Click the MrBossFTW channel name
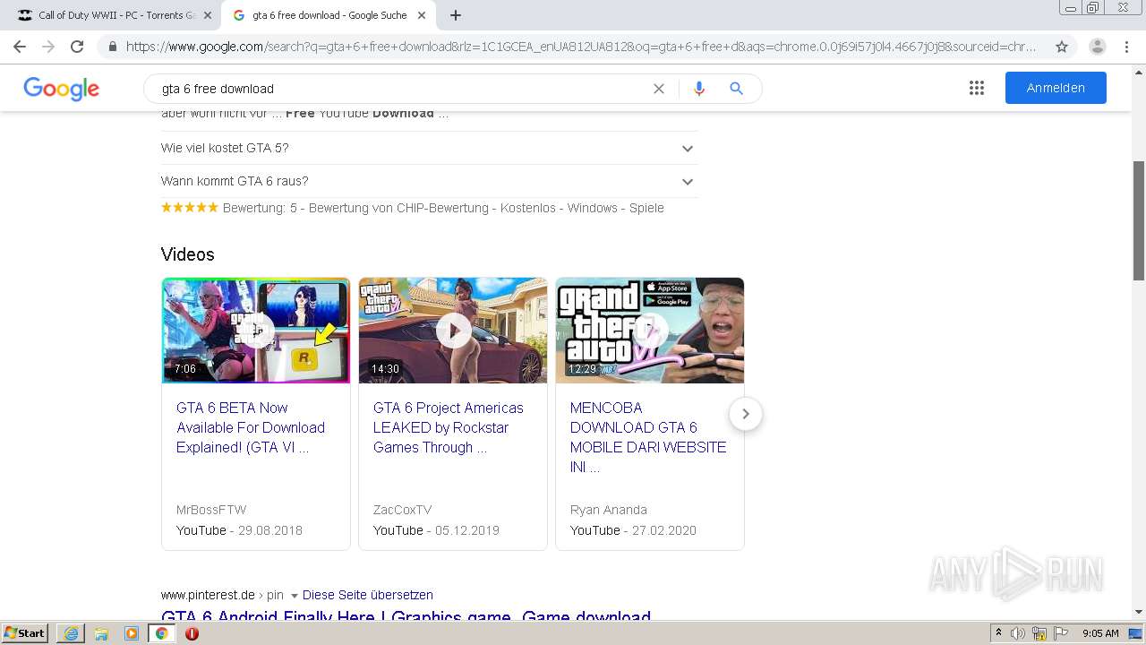The width and height of the screenshot is (1146, 645). coord(211,510)
